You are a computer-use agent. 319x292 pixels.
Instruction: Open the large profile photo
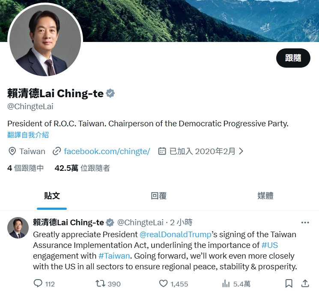coord(45,40)
